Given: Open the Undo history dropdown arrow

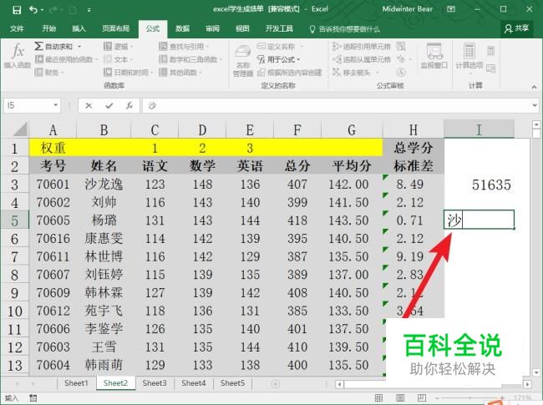Looking at the screenshot, I should [x=42, y=10].
